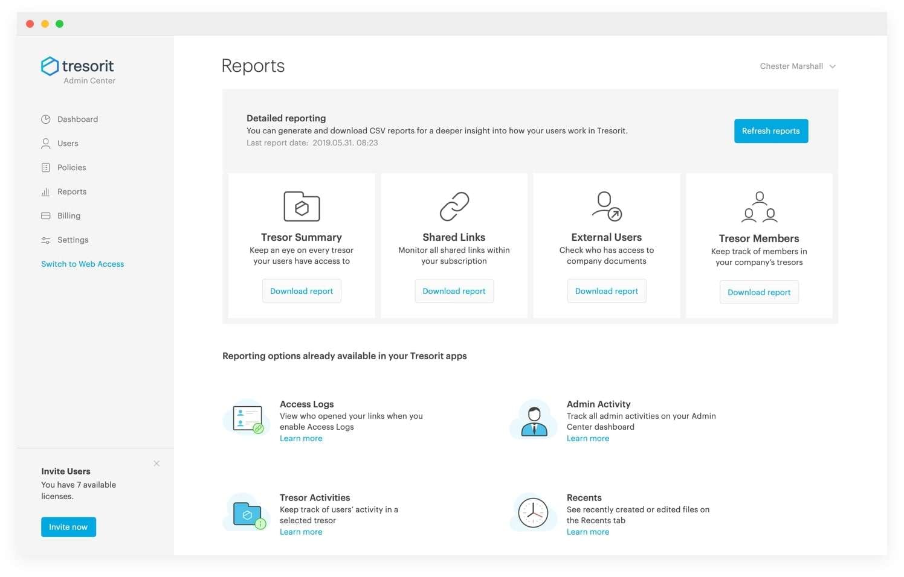Click the Invite Users heading
904x577 pixels.
pos(66,471)
